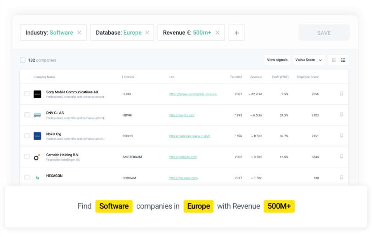The image size is (372, 237).
Task: Bookmark Sony Mobile Communications AB
Action: (342, 94)
